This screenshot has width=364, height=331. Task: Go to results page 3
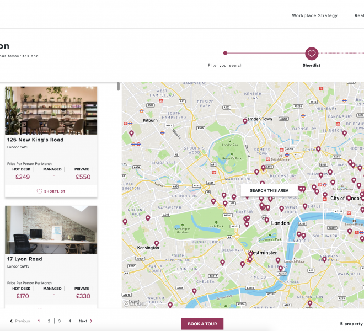coord(59,321)
